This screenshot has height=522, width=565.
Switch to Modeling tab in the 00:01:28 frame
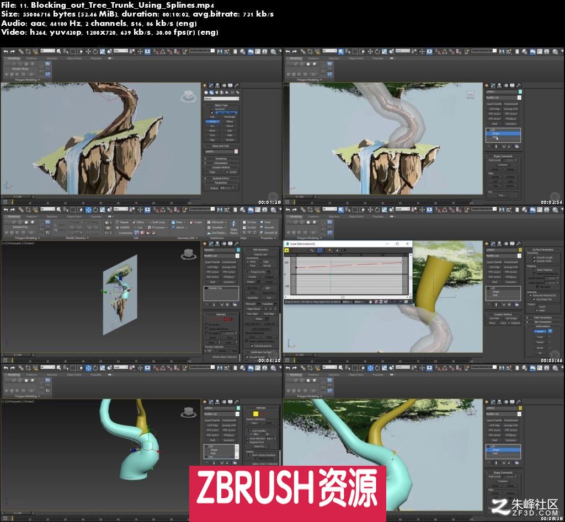pyautogui.click(x=14, y=58)
